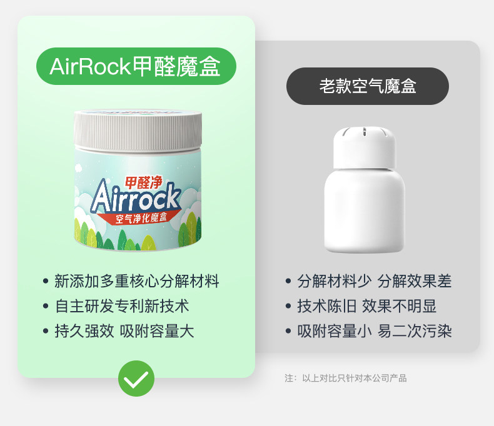
Task: Select bullet 技术陈旧 效果不明显
Action: [x=361, y=306]
